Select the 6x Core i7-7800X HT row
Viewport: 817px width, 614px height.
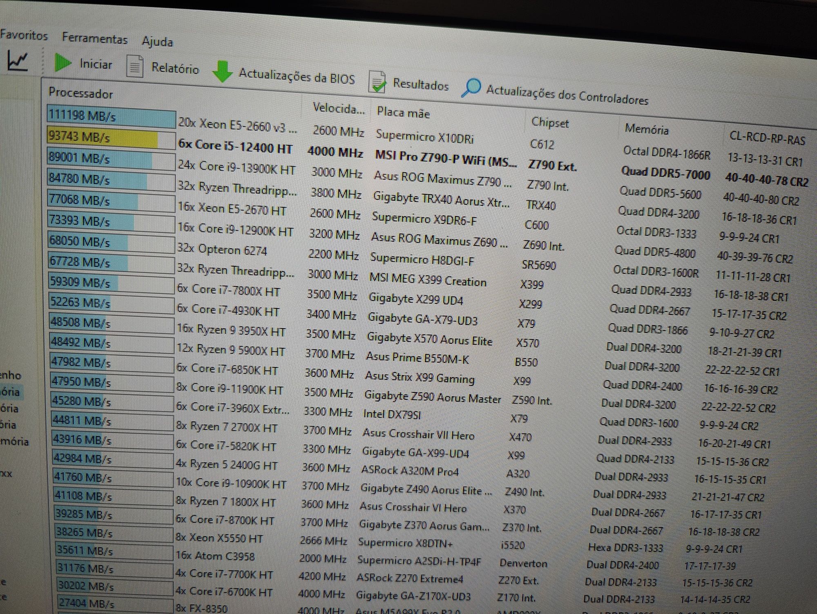pyautogui.click(x=228, y=290)
